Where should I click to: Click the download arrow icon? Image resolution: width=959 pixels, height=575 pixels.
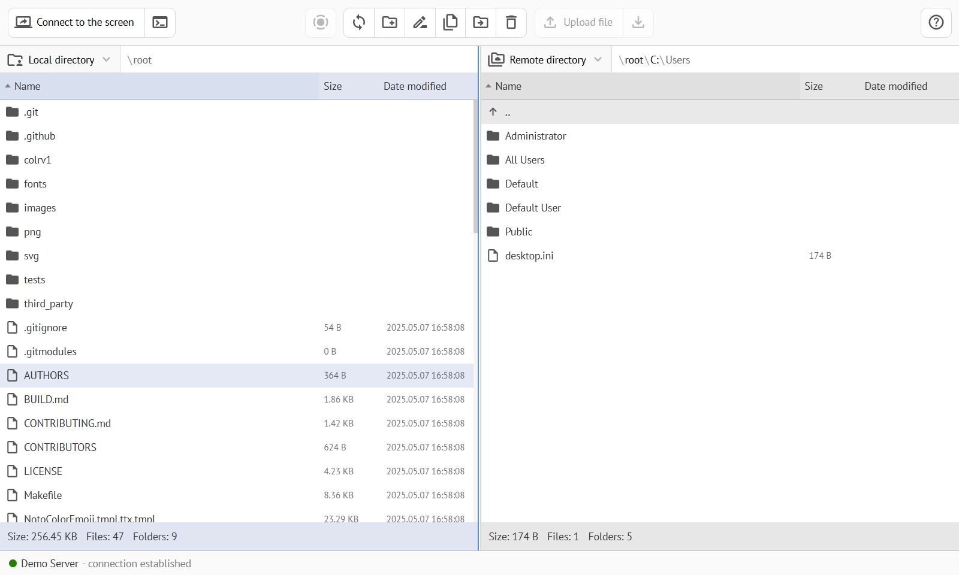point(638,23)
